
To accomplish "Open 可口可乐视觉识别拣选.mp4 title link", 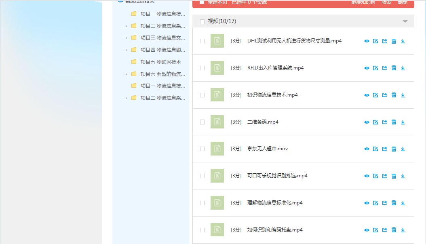I will [277, 176].
